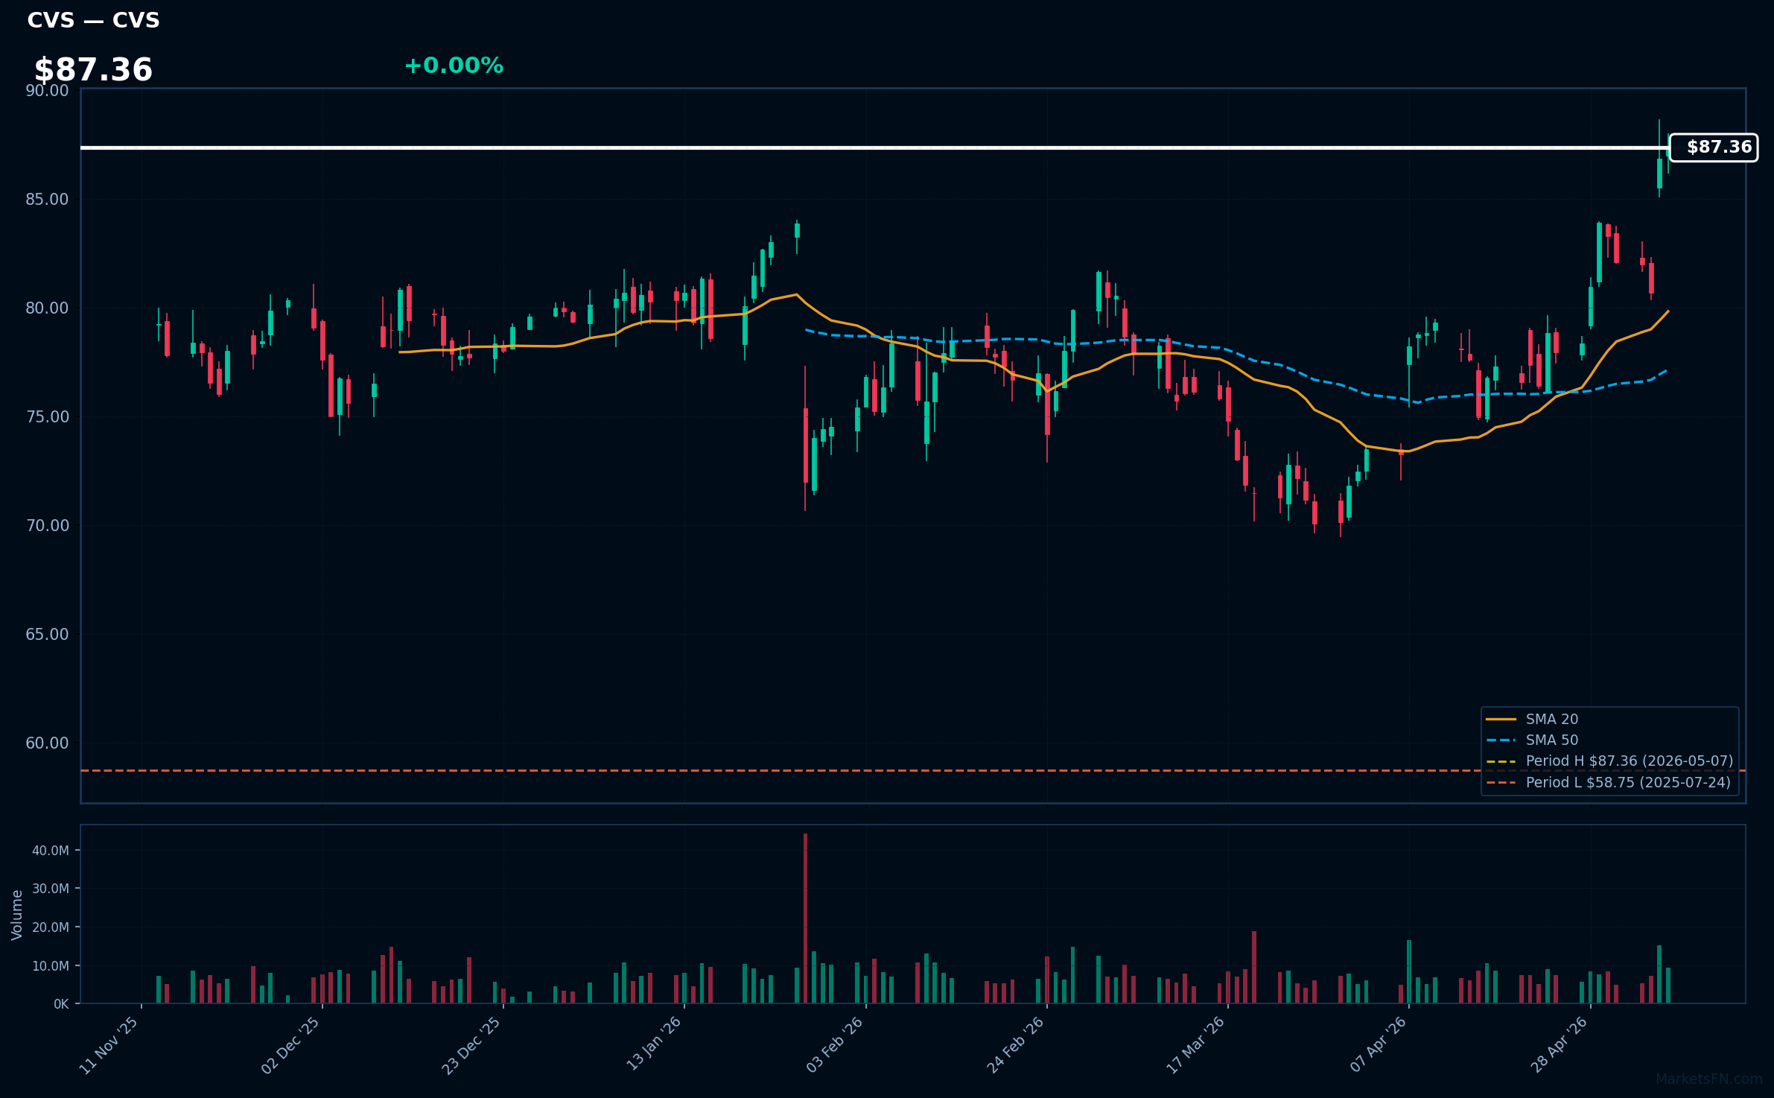
Task: Select Period H $87.36 (2026-05-07) legend entry
Action: [1609, 761]
